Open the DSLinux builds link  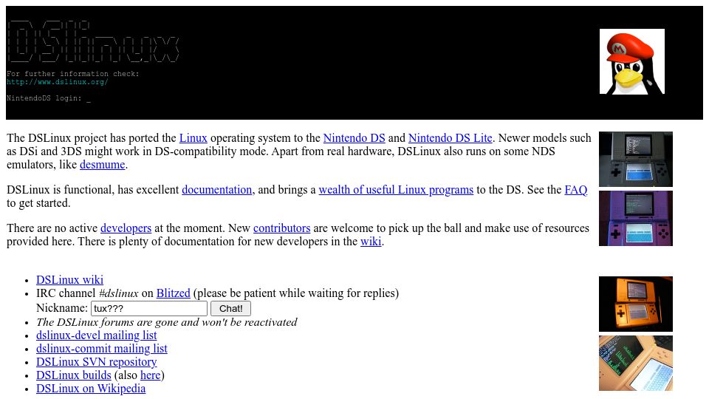point(74,375)
